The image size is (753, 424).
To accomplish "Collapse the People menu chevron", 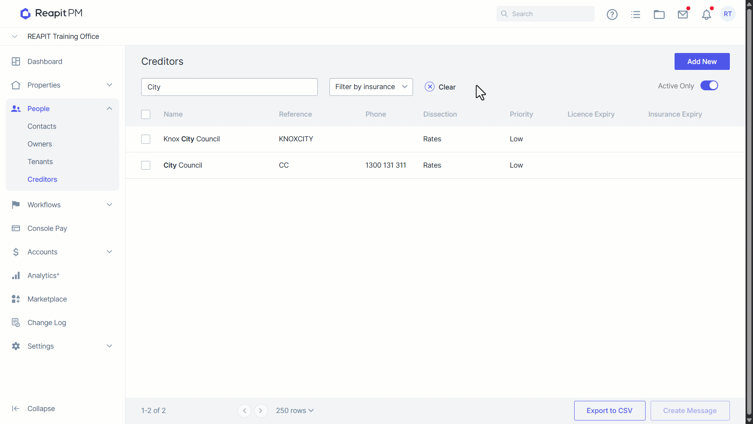I will click(109, 109).
